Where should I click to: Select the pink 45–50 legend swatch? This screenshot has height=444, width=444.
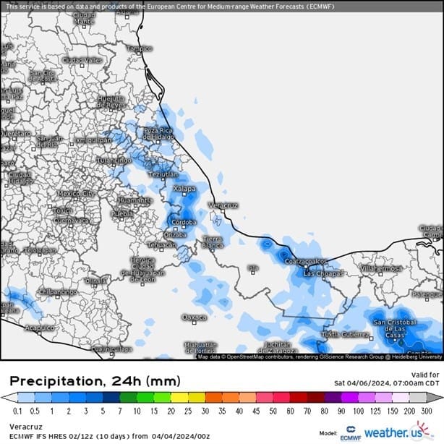[x=265, y=398]
